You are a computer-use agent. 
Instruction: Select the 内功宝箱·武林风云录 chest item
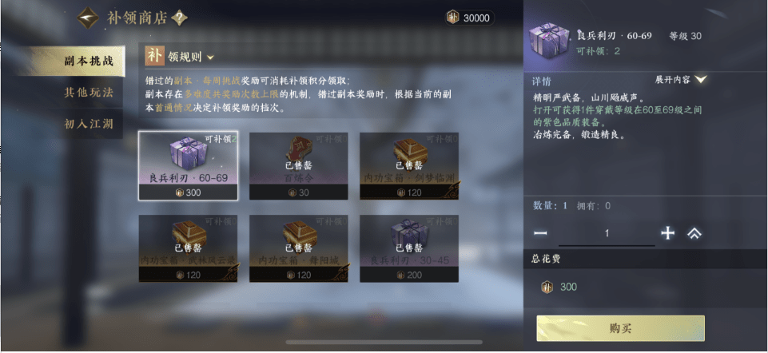coord(189,248)
